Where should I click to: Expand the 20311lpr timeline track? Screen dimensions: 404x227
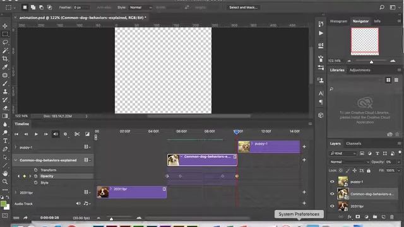[x=16, y=192]
